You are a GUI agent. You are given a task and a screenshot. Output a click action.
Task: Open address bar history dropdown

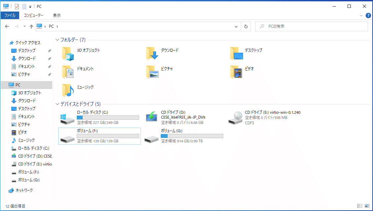[236, 26]
